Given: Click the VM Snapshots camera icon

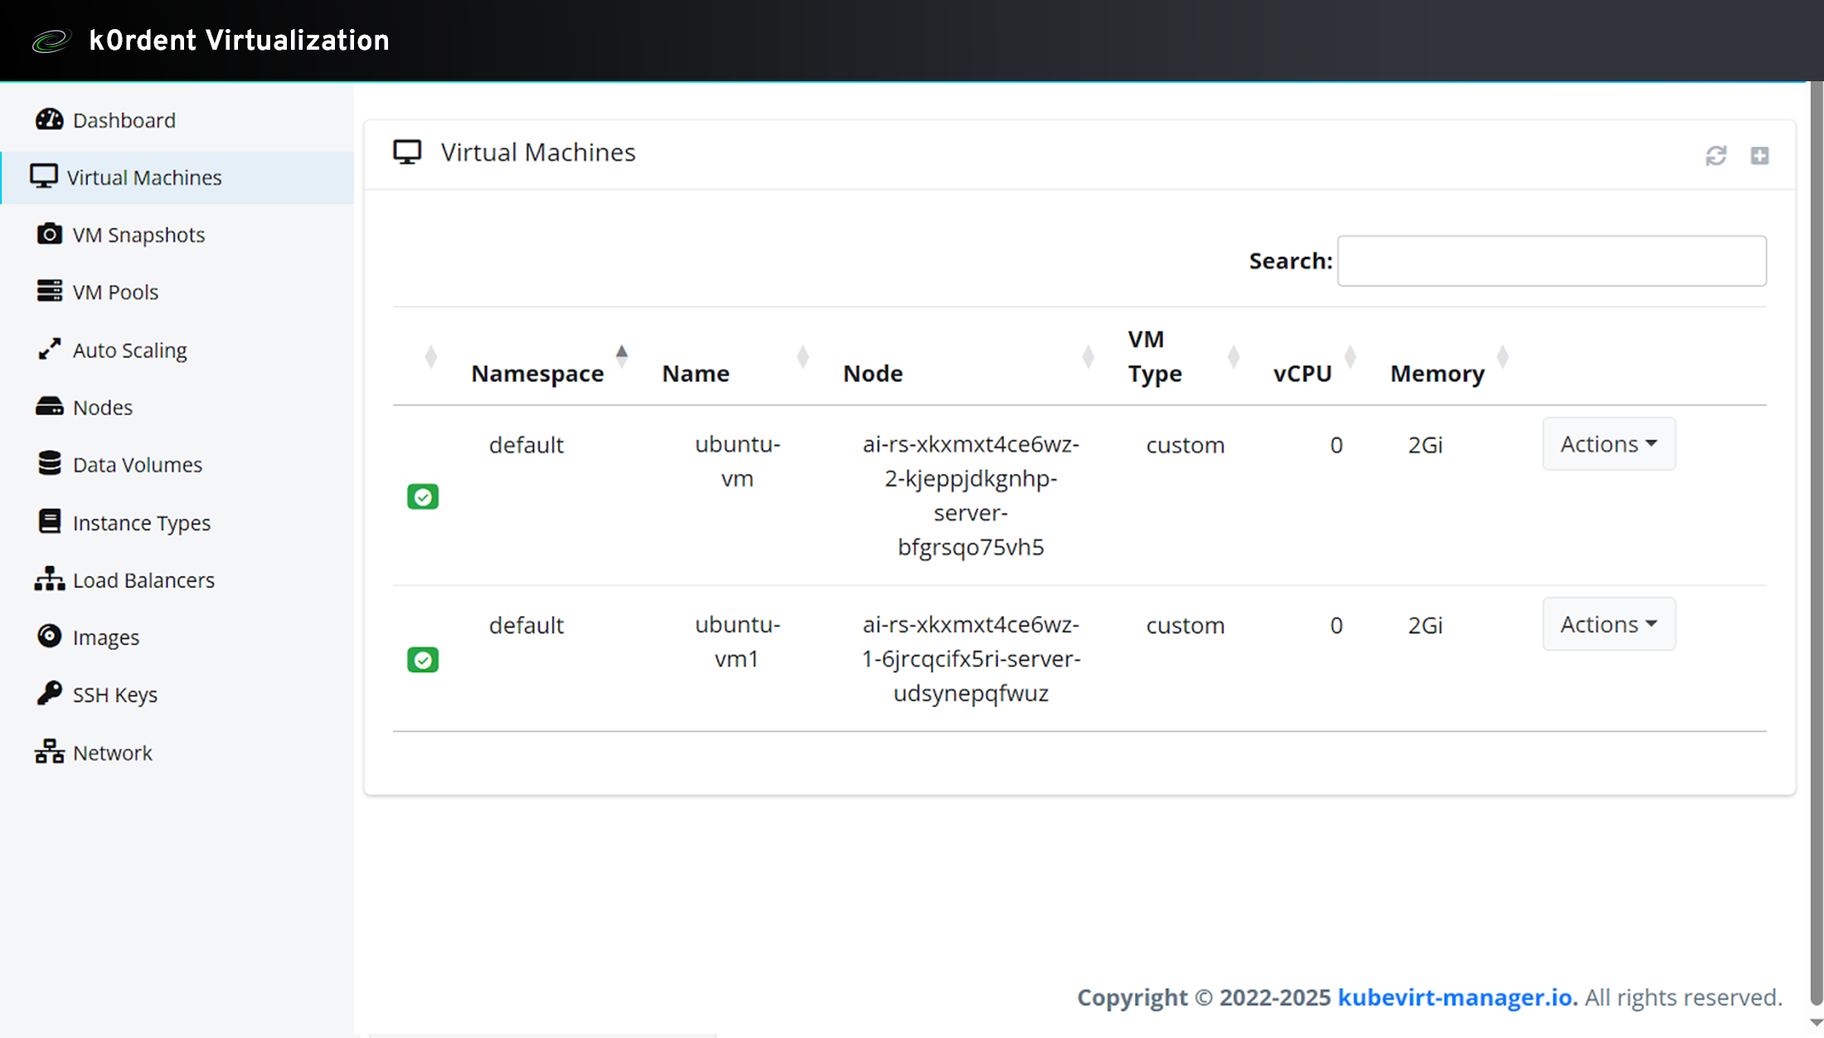Looking at the screenshot, I should (49, 235).
